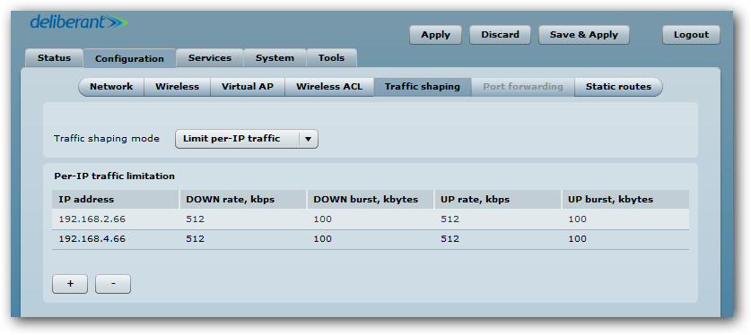Click UP rate 512 for 192.168.2.66

[x=498, y=219]
